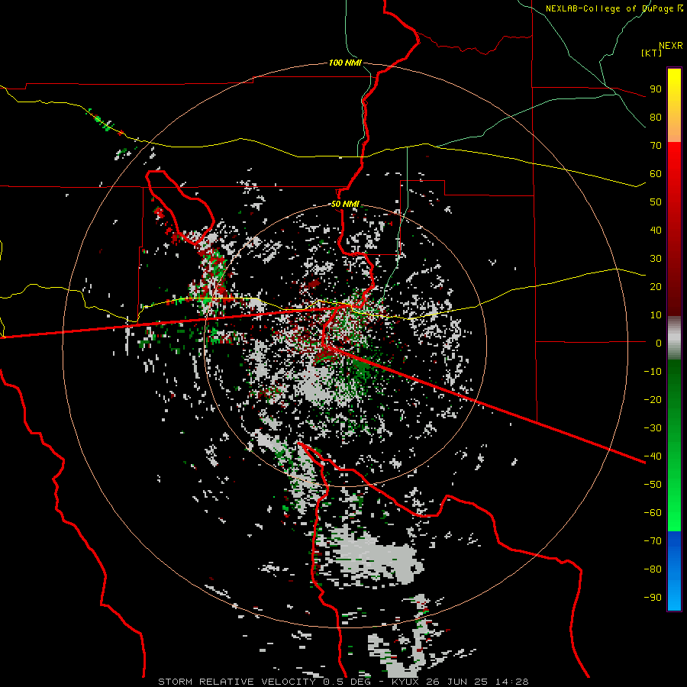Click the 50 value on the velocity scale
The height and width of the screenshot is (687, 687).
[x=656, y=202]
